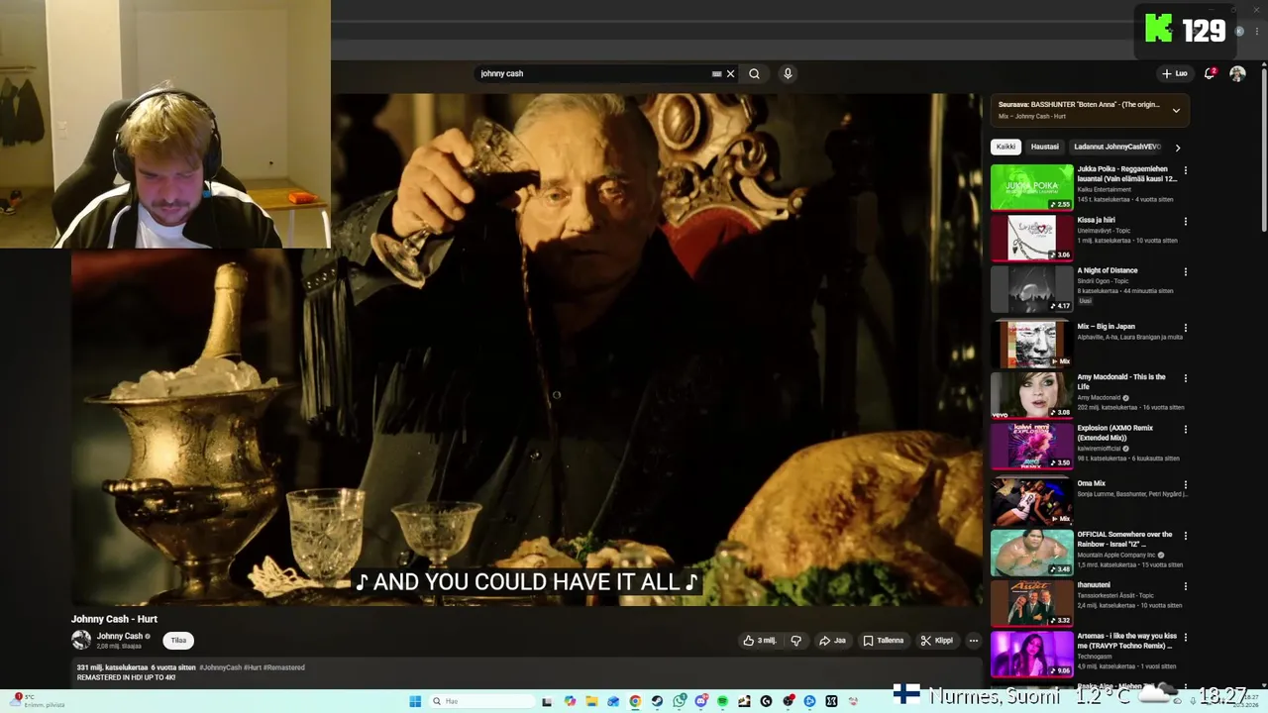Open Somewhere over the Rainbow video title

pos(1124,539)
